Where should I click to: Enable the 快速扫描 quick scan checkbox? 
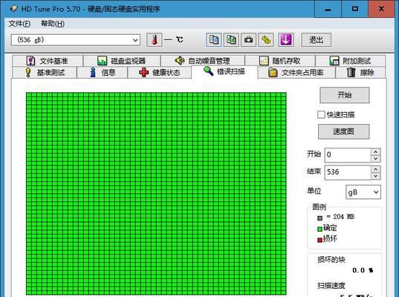[321, 114]
